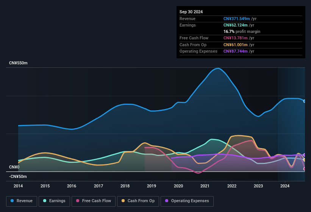
Task: Click the Sep 30 2024 tooltip date header
Action: click(191, 12)
